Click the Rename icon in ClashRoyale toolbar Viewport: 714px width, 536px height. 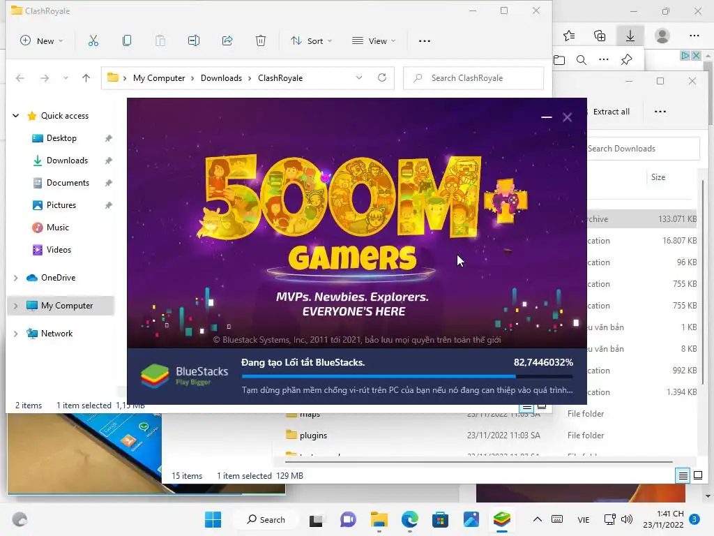click(194, 41)
